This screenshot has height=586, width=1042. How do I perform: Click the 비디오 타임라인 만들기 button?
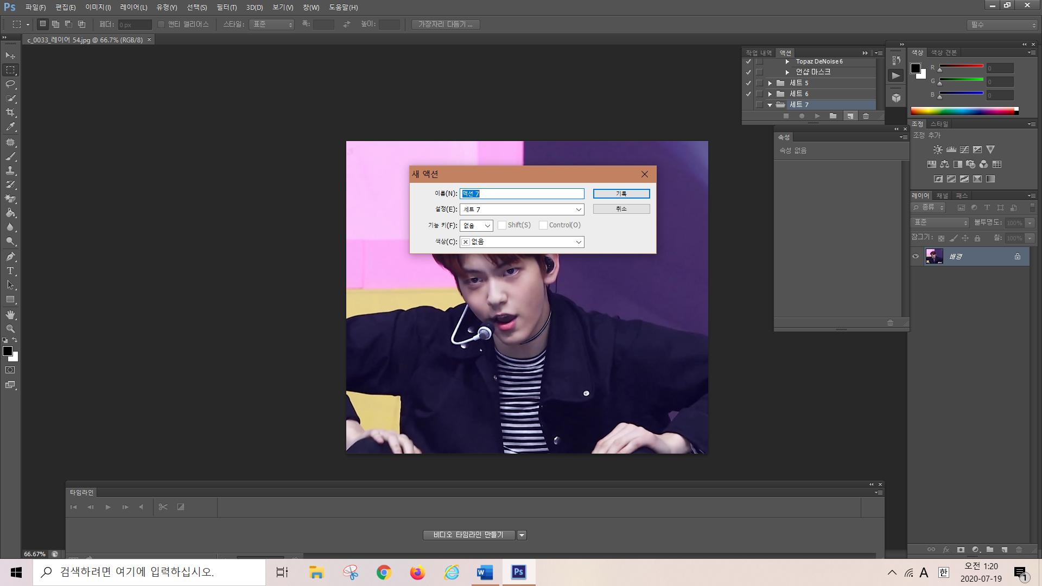[x=468, y=535]
